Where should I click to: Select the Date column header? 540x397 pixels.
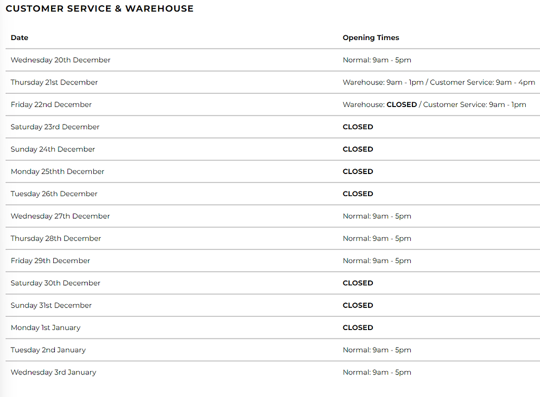click(20, 37)
